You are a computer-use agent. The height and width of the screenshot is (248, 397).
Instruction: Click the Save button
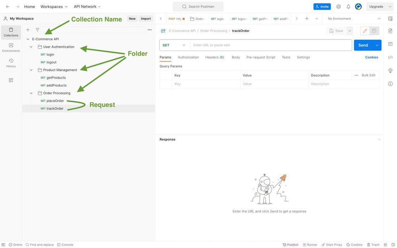(336, 31)
